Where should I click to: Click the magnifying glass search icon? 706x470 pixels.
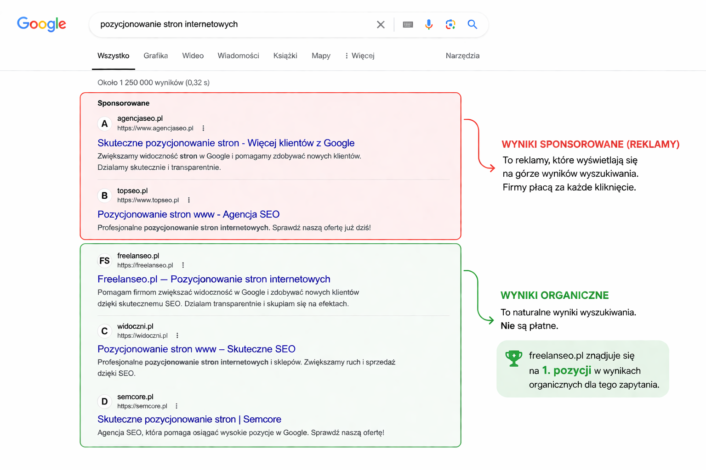click(x=472, y=24)
